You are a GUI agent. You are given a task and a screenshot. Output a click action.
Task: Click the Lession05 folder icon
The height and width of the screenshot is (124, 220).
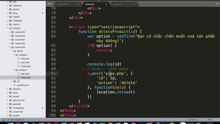[x=12, y=43]
